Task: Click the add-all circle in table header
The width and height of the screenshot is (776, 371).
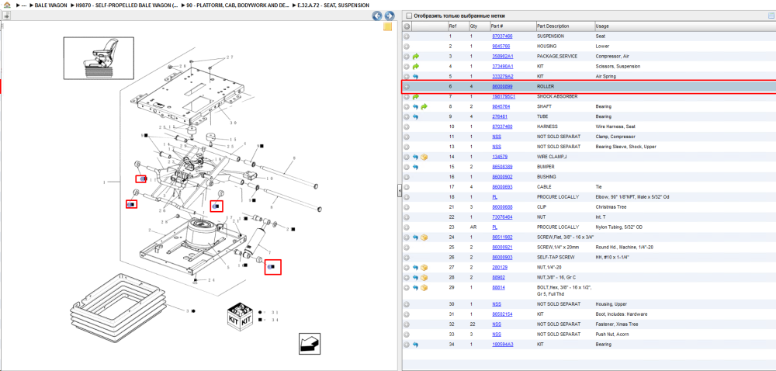Action: (407, 26)
